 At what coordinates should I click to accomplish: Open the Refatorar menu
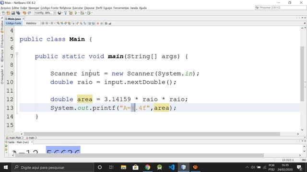(x=65, y=8)
